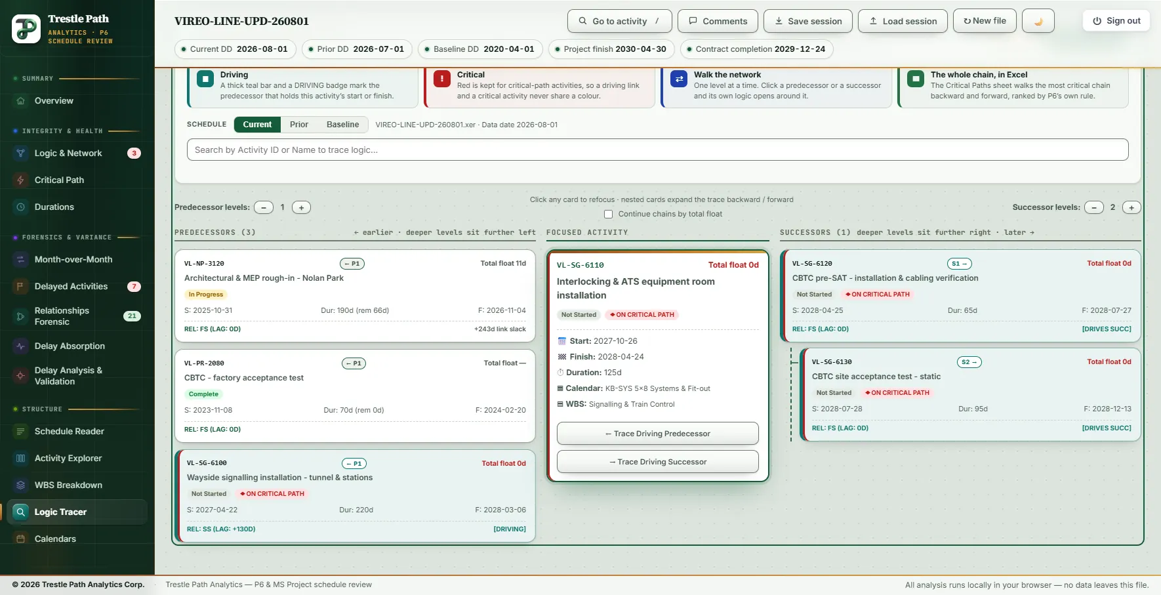Click the Delay Absorption pulse icon

20,346
